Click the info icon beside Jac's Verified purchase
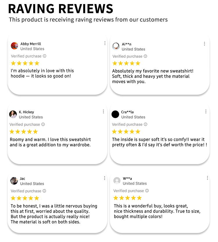 pos(44,191)
